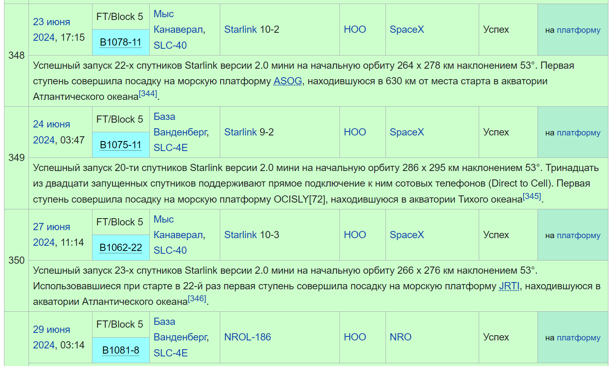Open the '29 июня' date link
The width and height of the screenshot is (616, 366).
tap(51, 330)
